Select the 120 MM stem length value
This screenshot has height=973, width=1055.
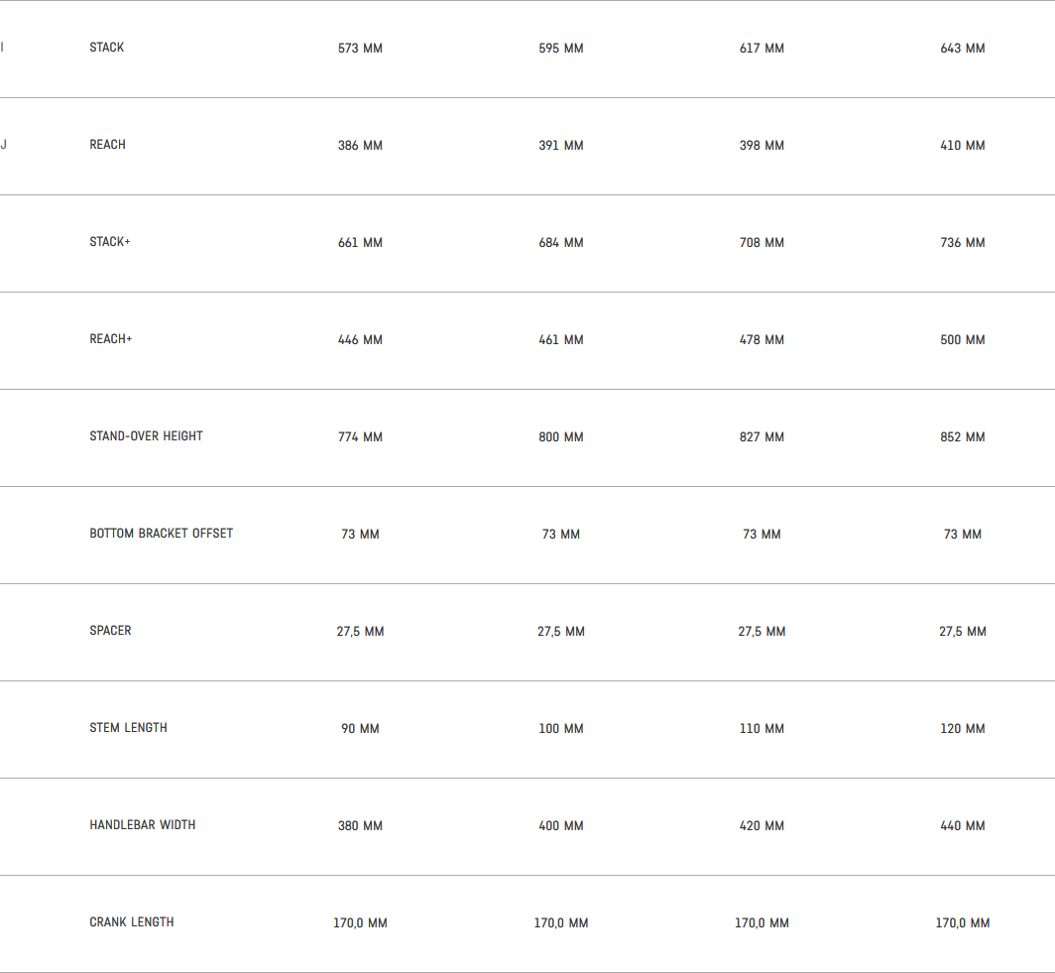[963, 729]
